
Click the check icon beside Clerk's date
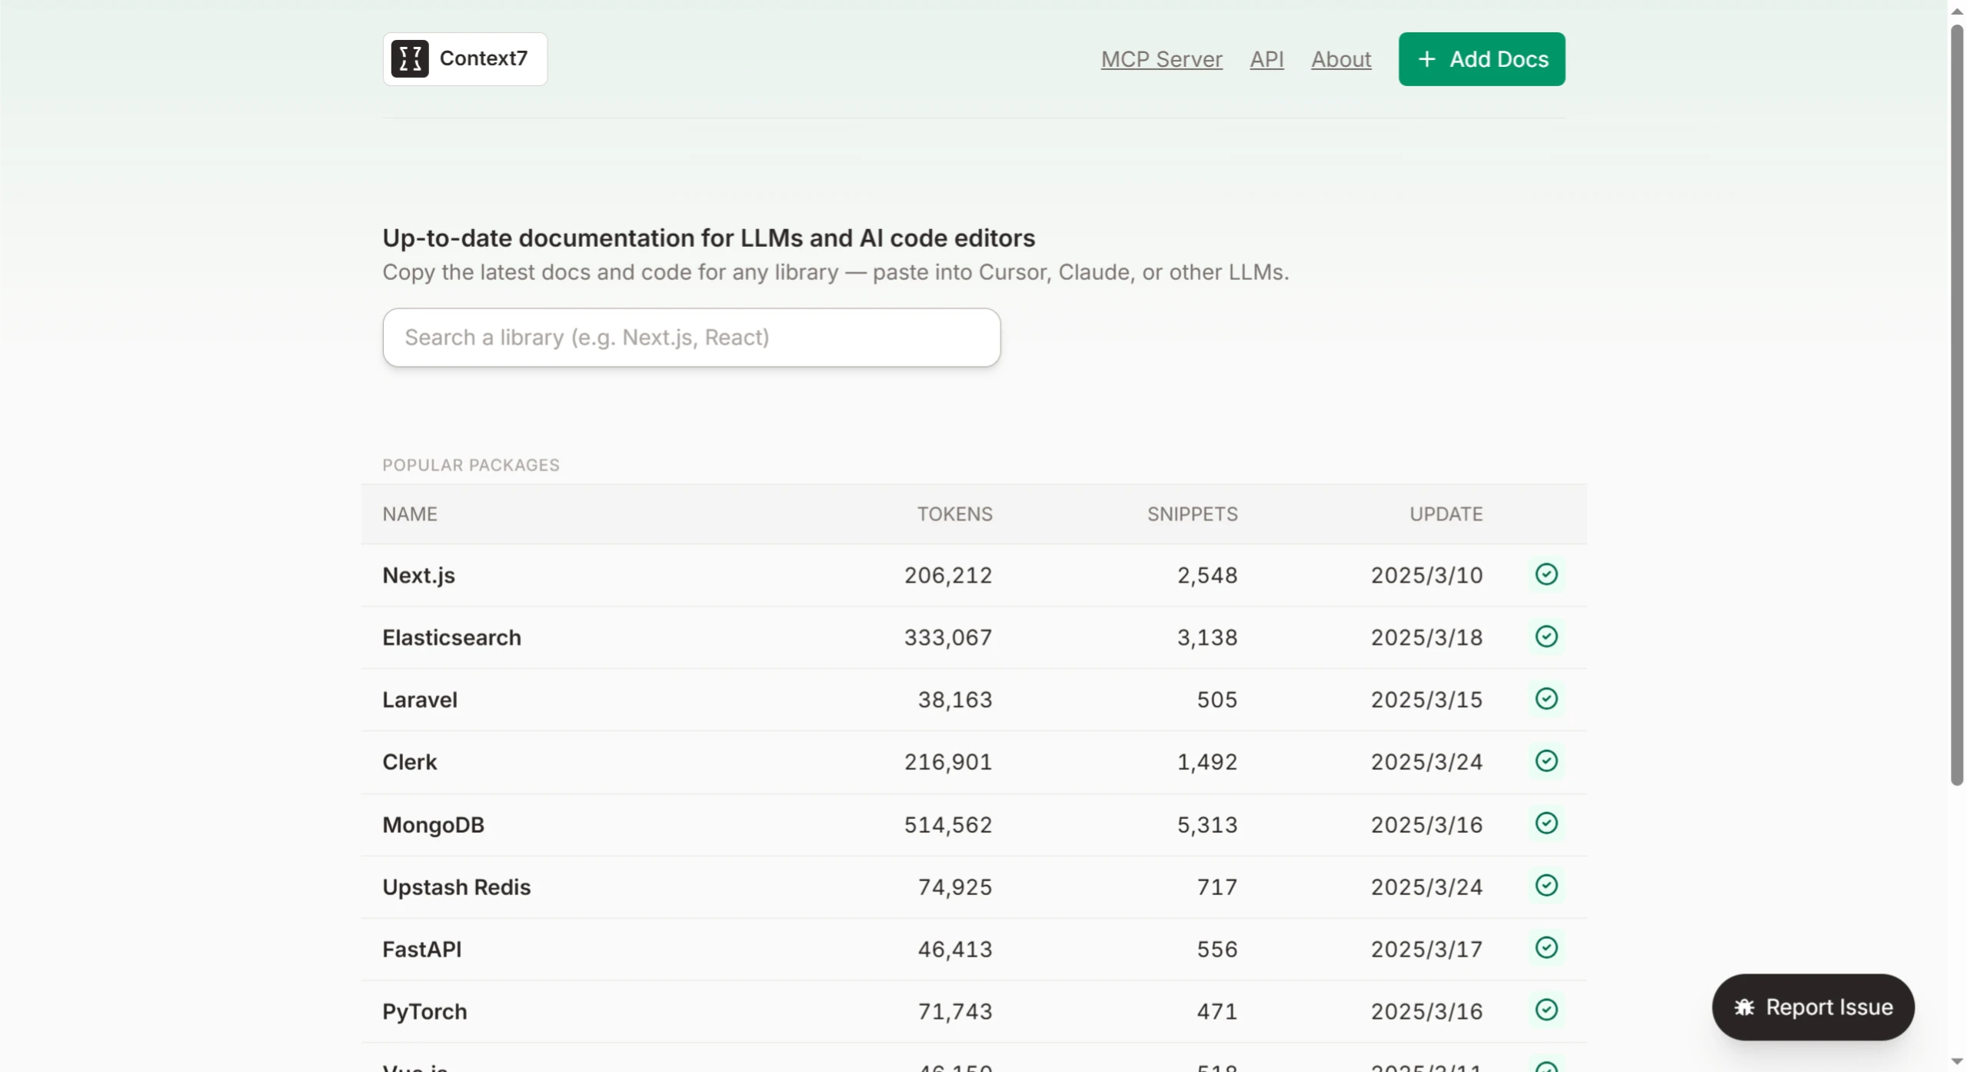1546,761
